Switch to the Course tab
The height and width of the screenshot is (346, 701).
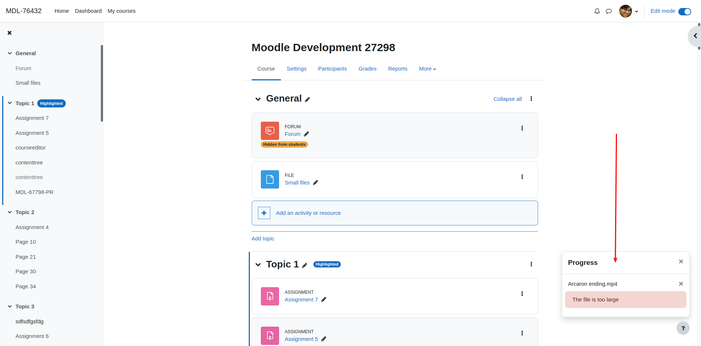[266, 69]
